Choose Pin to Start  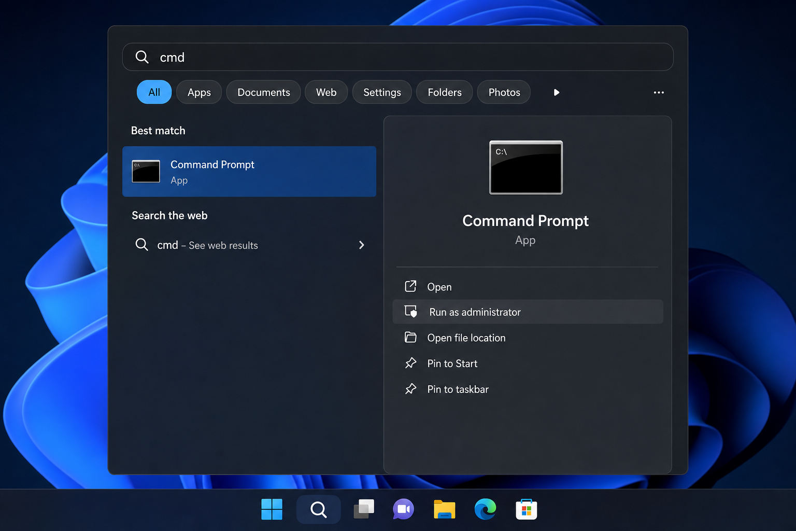point(528,364)
